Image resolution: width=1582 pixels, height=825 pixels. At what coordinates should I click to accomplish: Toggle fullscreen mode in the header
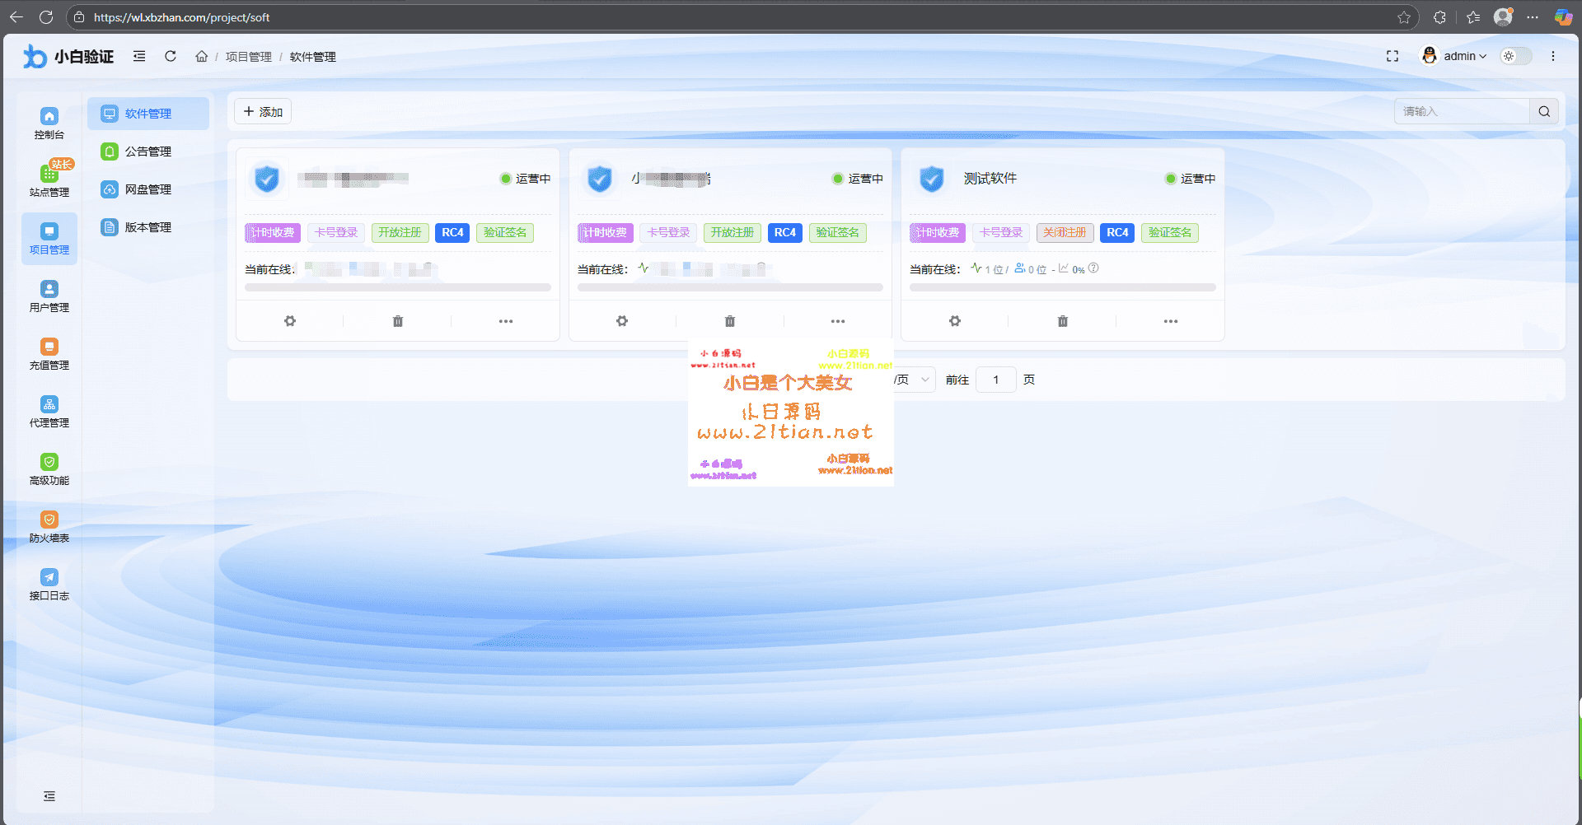tap(1392, 56)
